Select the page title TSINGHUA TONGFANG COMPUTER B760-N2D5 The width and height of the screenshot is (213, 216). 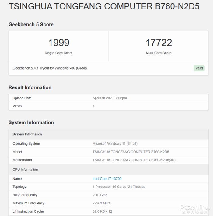click(104, 6)
